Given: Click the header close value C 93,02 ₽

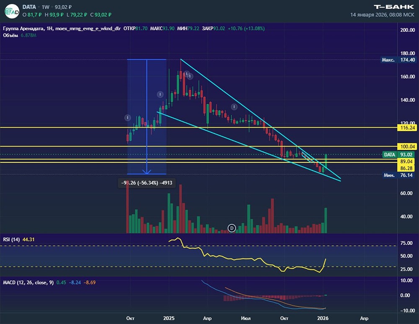Looking at the screenshot, I should point(101,15).
